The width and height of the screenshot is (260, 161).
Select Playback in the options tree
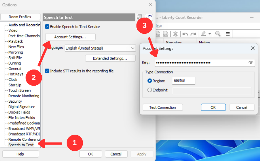[x=16, y=41]
